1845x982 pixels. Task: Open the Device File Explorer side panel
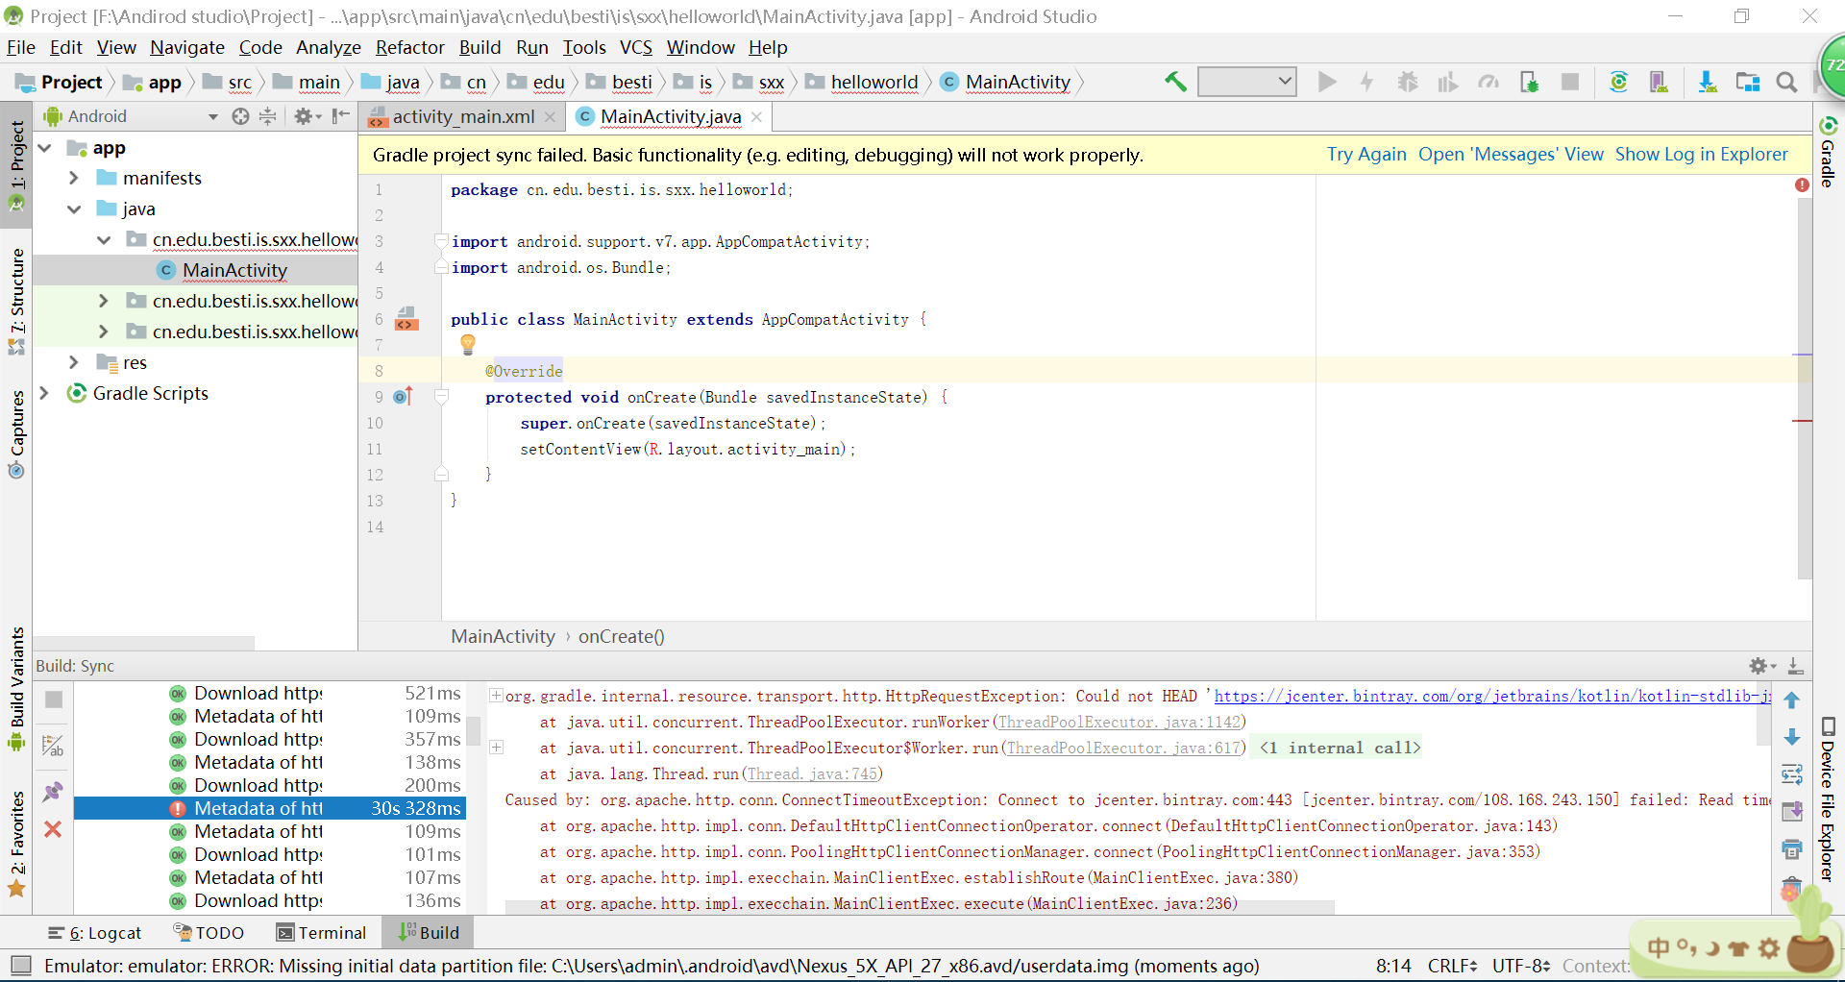click(x=1828, y=799)
